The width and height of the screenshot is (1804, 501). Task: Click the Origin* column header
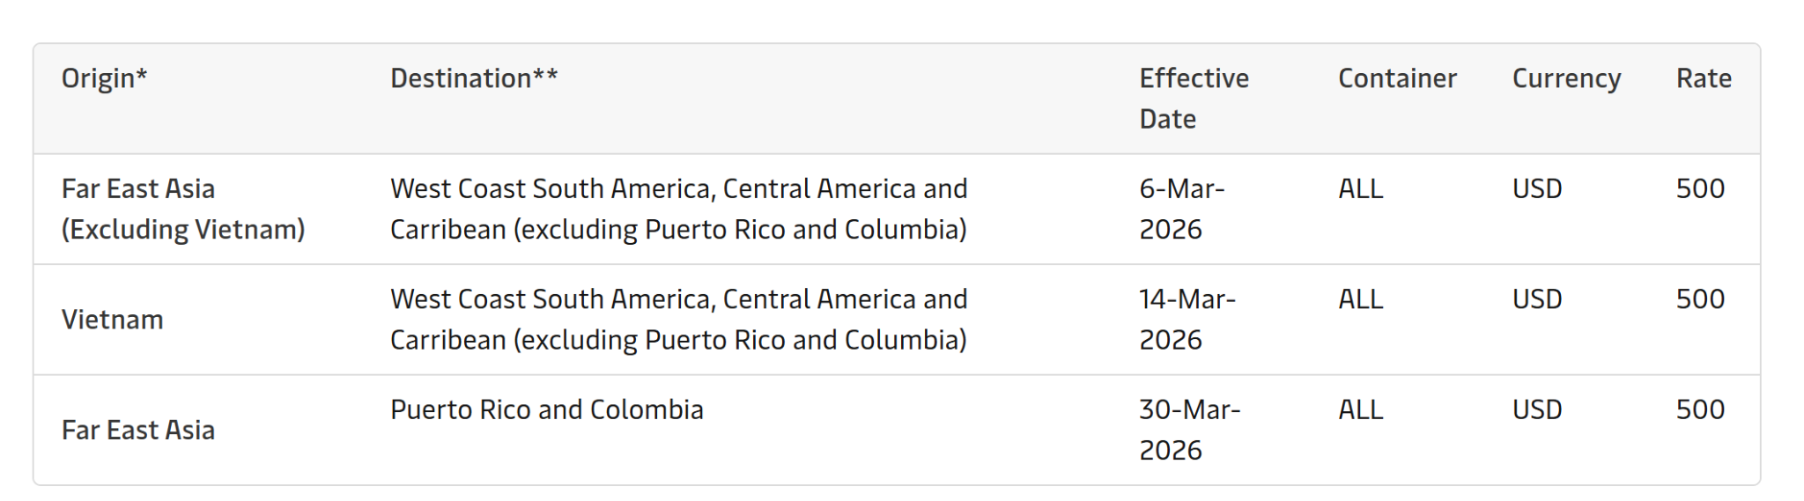click(104, 78)
